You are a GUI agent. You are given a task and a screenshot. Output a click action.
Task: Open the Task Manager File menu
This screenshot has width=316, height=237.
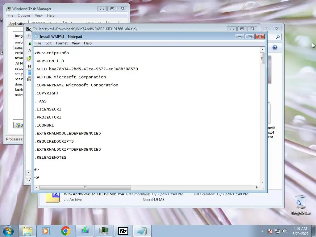click(10, 15)
